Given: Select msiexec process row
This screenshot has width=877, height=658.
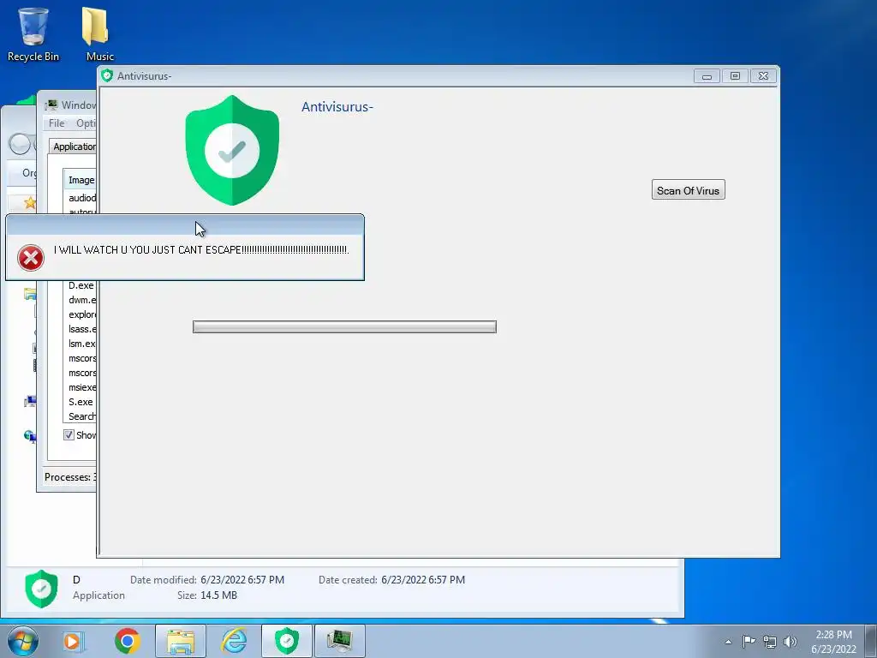Looking at the screenshot, I should 81,387.
